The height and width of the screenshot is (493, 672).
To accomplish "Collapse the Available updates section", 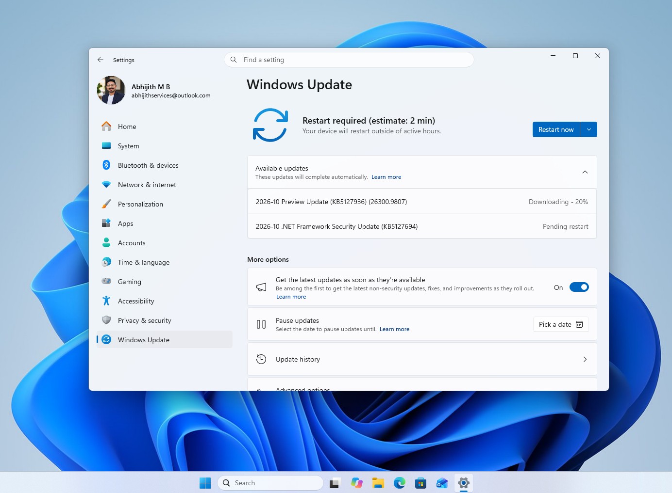I will [x=585, y=172].
